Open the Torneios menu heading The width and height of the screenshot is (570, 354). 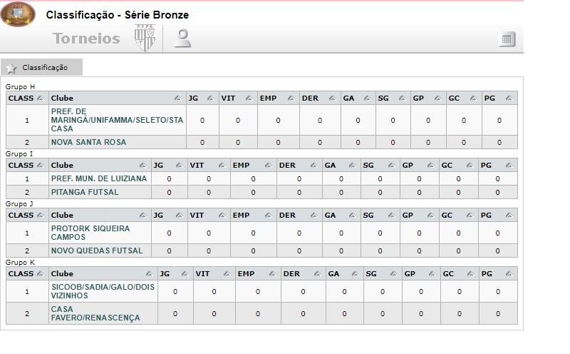pos(86,39)
